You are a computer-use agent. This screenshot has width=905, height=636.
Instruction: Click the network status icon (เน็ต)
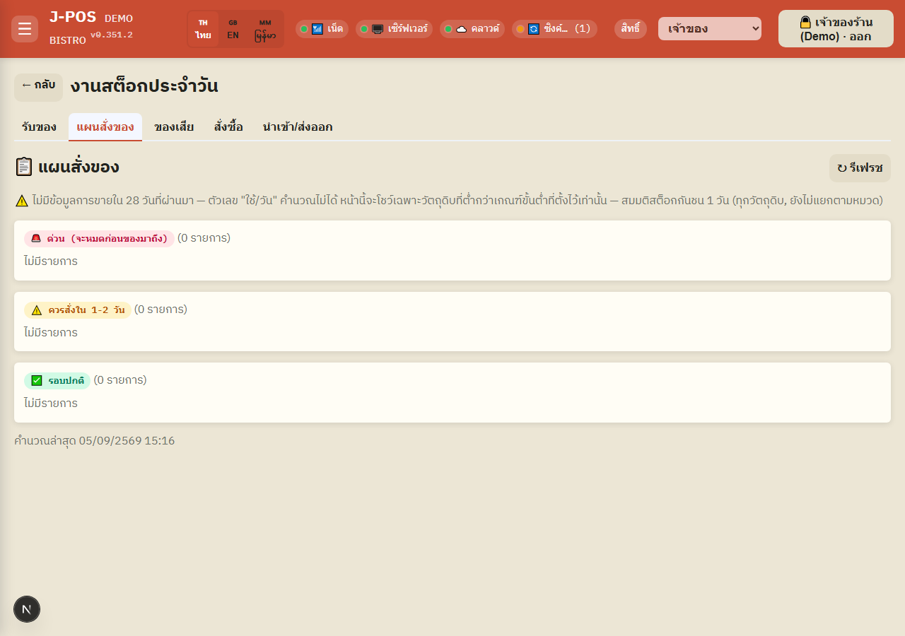[317, 29]
